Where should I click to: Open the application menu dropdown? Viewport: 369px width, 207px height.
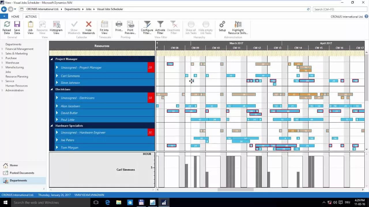tap(4, 17)
